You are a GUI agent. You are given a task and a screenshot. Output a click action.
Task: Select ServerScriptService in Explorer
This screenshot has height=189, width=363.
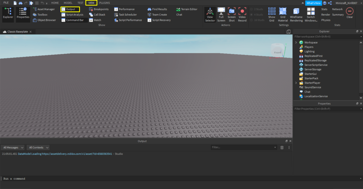316,65
